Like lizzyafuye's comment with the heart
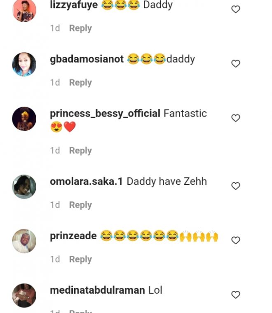The width and height of the screenshot is (272, 313). (236, 9)
